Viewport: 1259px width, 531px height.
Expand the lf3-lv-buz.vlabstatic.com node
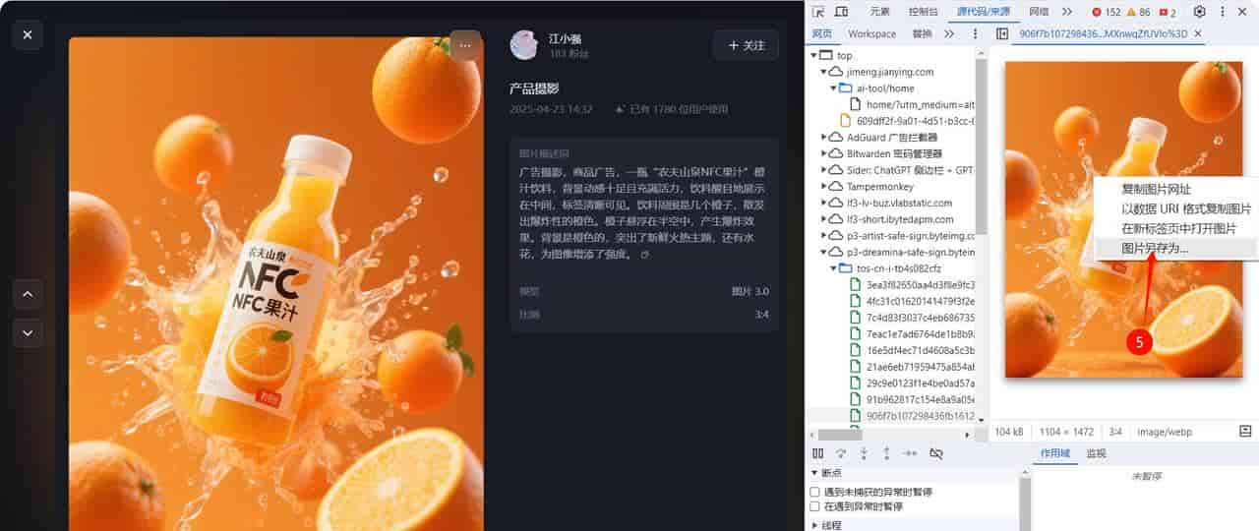pyautogui.click(x=824, y=203)
